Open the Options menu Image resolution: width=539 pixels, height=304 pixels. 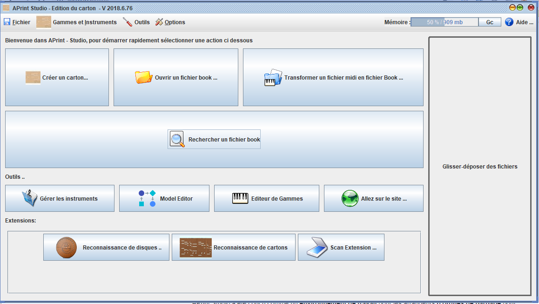[170, 22]
